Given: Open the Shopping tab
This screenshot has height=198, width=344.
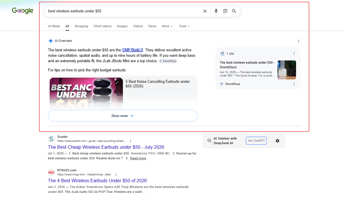Looking at the screenshot, I should point(81,26).
